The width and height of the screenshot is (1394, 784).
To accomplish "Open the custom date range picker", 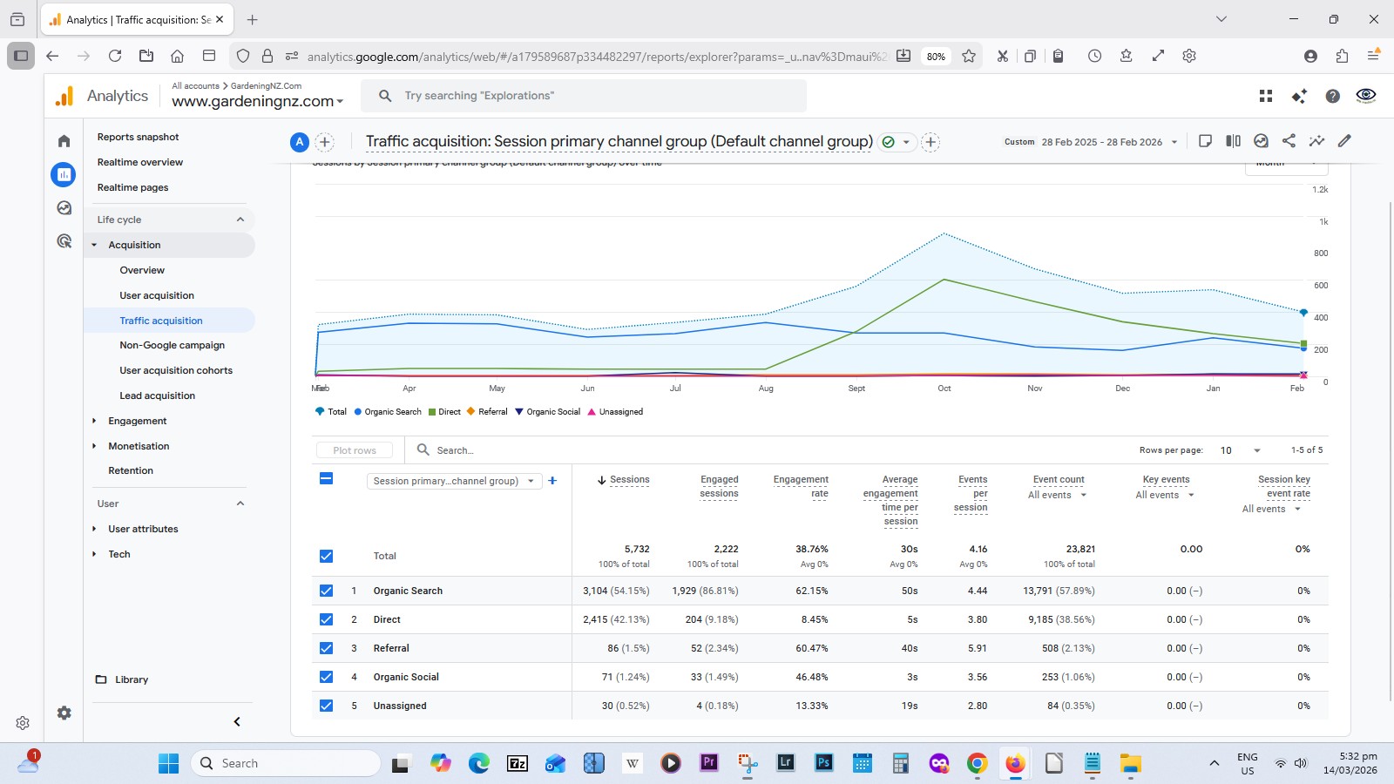I will pos(1102,142).
